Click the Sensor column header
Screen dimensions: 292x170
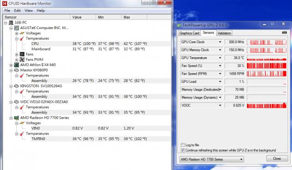tap(36, 17)
